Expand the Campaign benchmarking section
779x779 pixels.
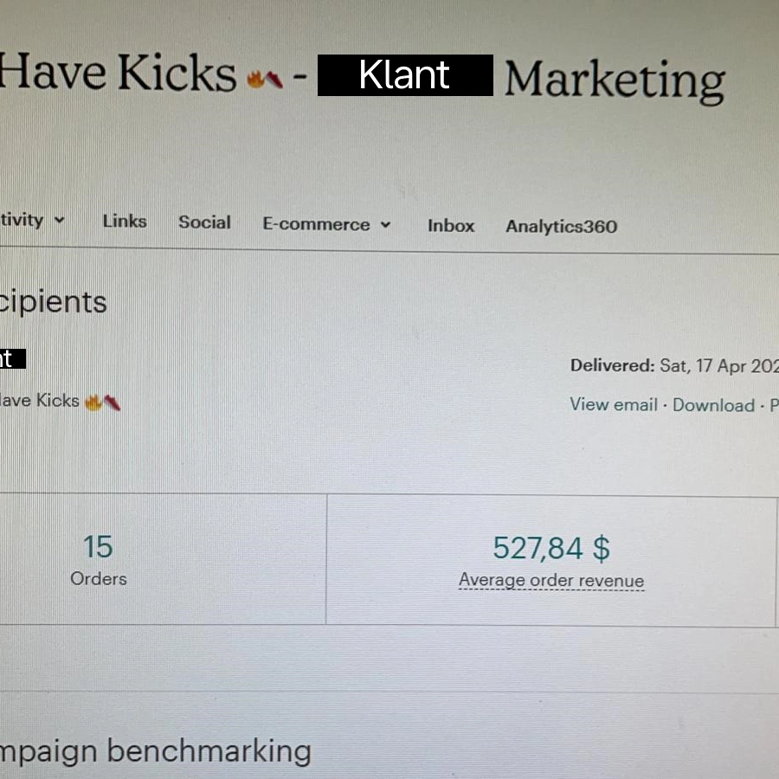(156, 750)
